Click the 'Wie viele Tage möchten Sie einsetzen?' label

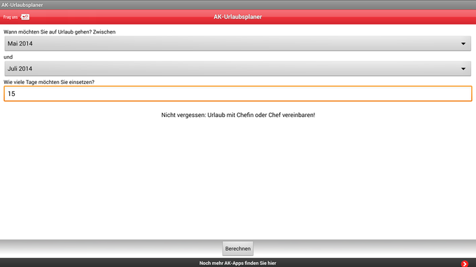[49, 82]
